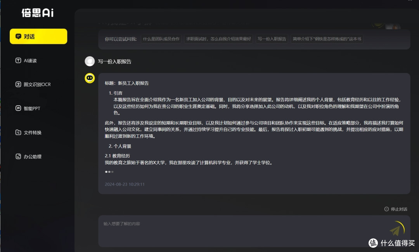The image size is (419, 252).
Task: Choose the 写一份入职报告 suggestion chip
Action: pyautogui.click(x=272, y=39)
